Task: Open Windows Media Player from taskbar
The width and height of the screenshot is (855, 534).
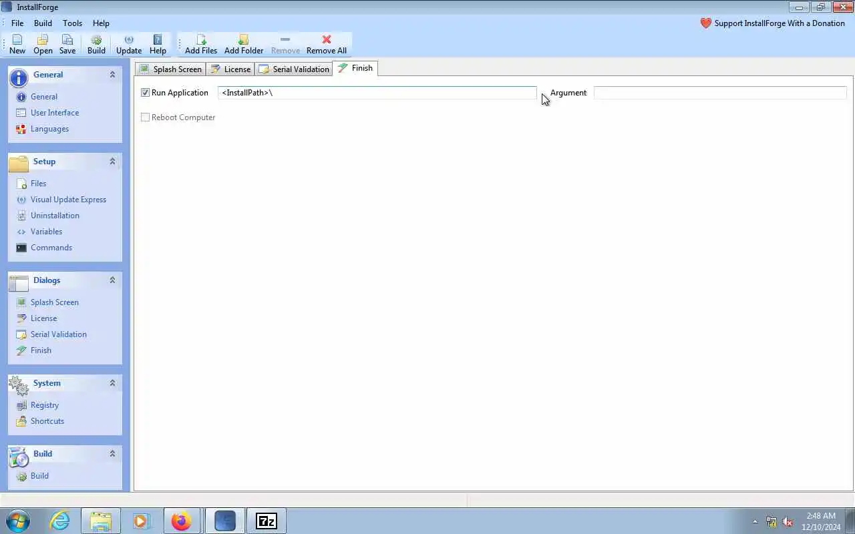Action: click(141, 521)
